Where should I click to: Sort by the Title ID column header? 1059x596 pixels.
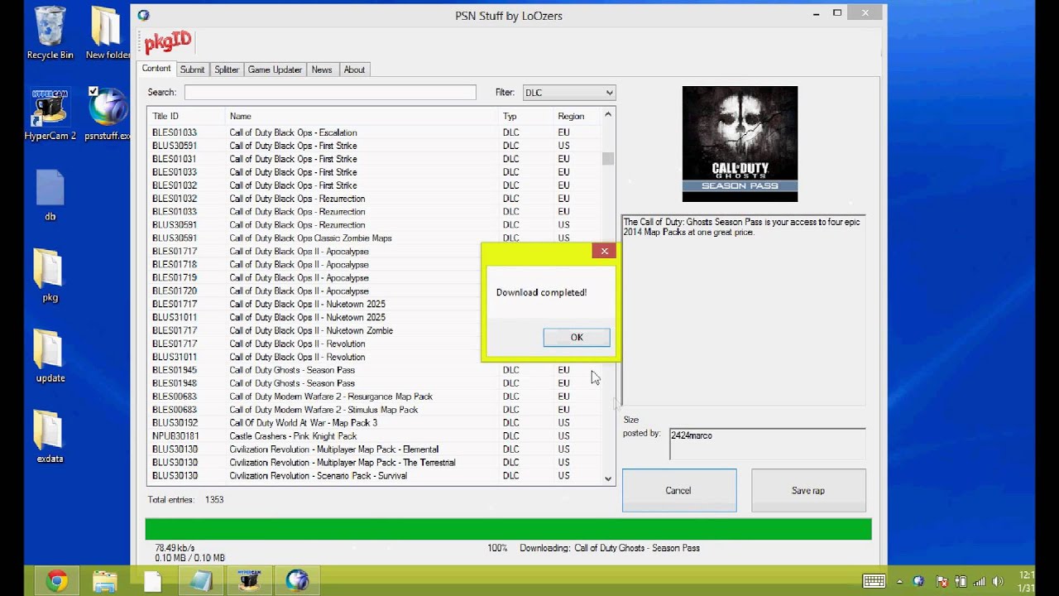[185, 116]
